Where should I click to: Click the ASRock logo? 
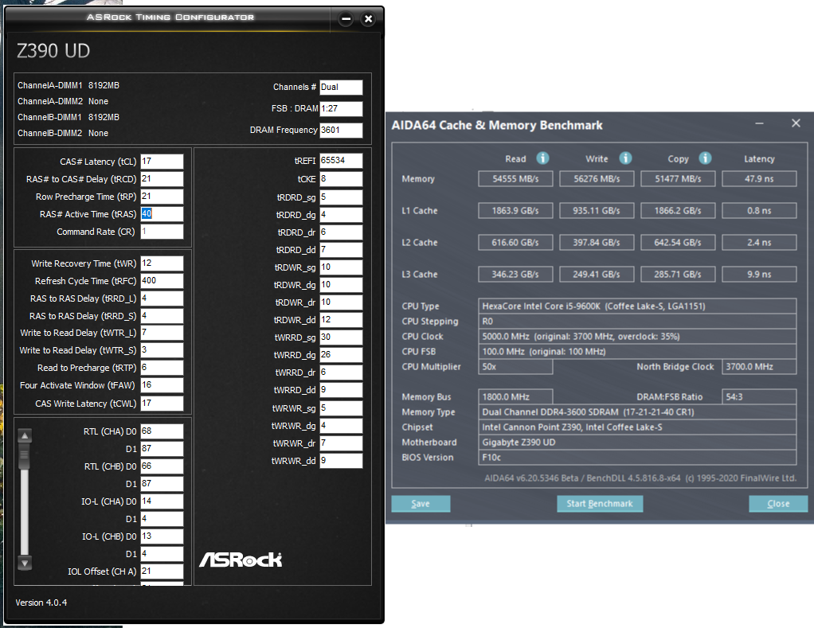[x=241, y=559]
